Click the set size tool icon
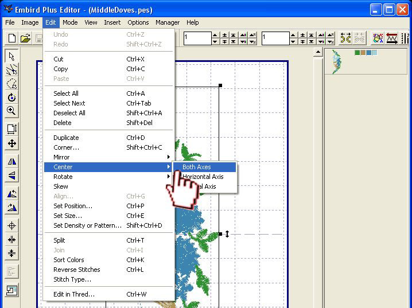 pos(11,129)
